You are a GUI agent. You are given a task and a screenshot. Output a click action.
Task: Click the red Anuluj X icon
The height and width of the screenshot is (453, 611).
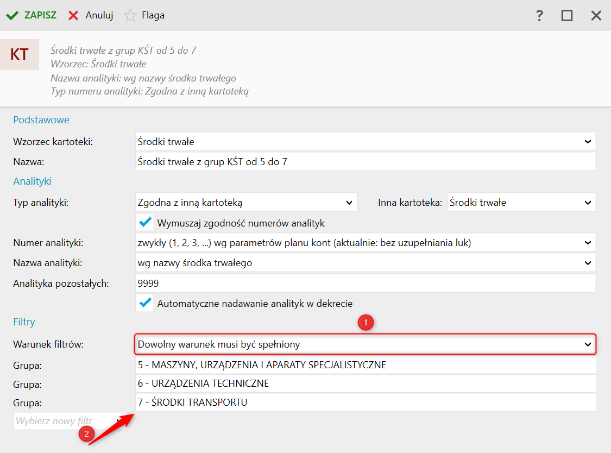coord(73,16)
